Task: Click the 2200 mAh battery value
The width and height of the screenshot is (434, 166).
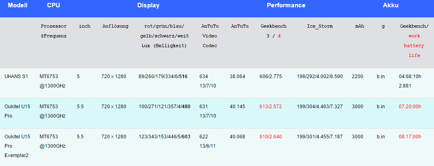Action: [357, 76]
